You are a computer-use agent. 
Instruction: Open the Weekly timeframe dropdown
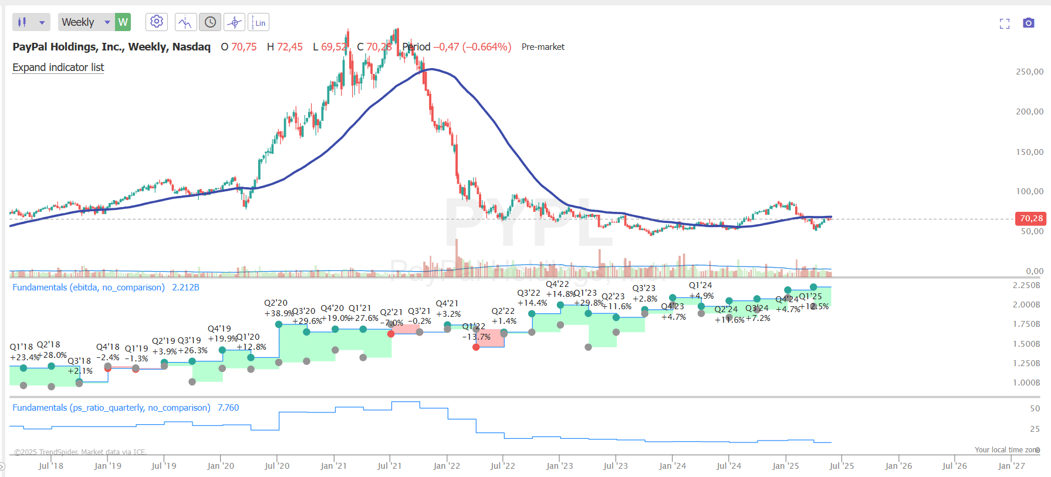[86, 22]
